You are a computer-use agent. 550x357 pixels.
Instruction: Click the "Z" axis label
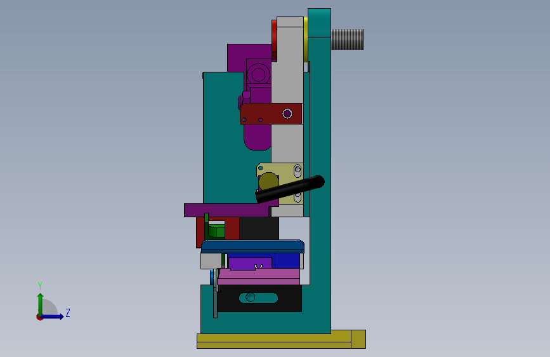tap(68, 313)
